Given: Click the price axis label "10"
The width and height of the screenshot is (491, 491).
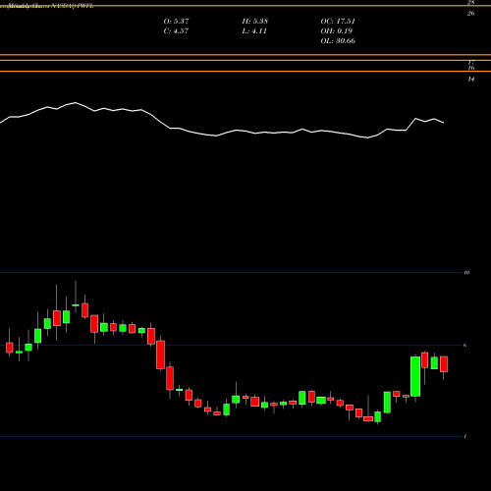Looking at the screenshot, I should tap(466, 272).
